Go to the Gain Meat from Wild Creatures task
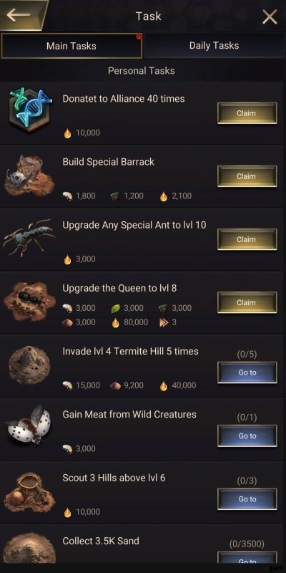The image size is (286, 573). [247, 436]
